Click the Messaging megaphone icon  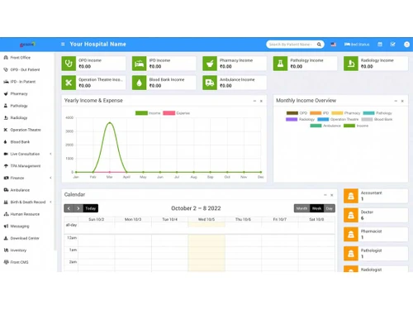coord(6,227)
